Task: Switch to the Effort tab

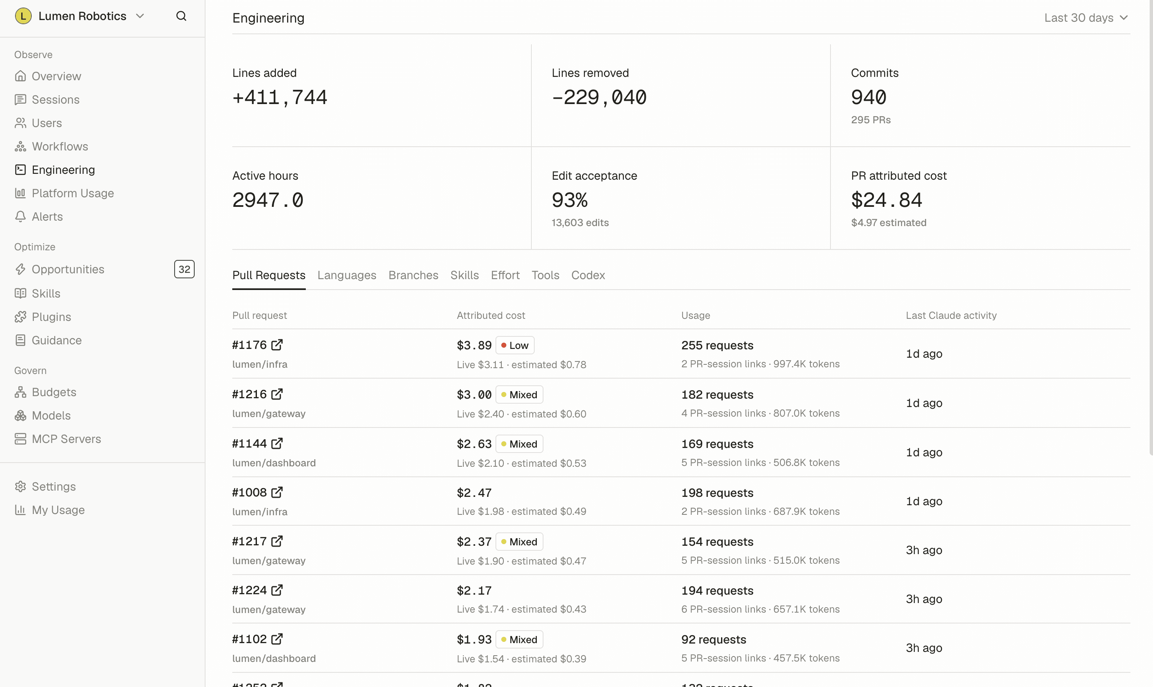Action: point(505,275)
